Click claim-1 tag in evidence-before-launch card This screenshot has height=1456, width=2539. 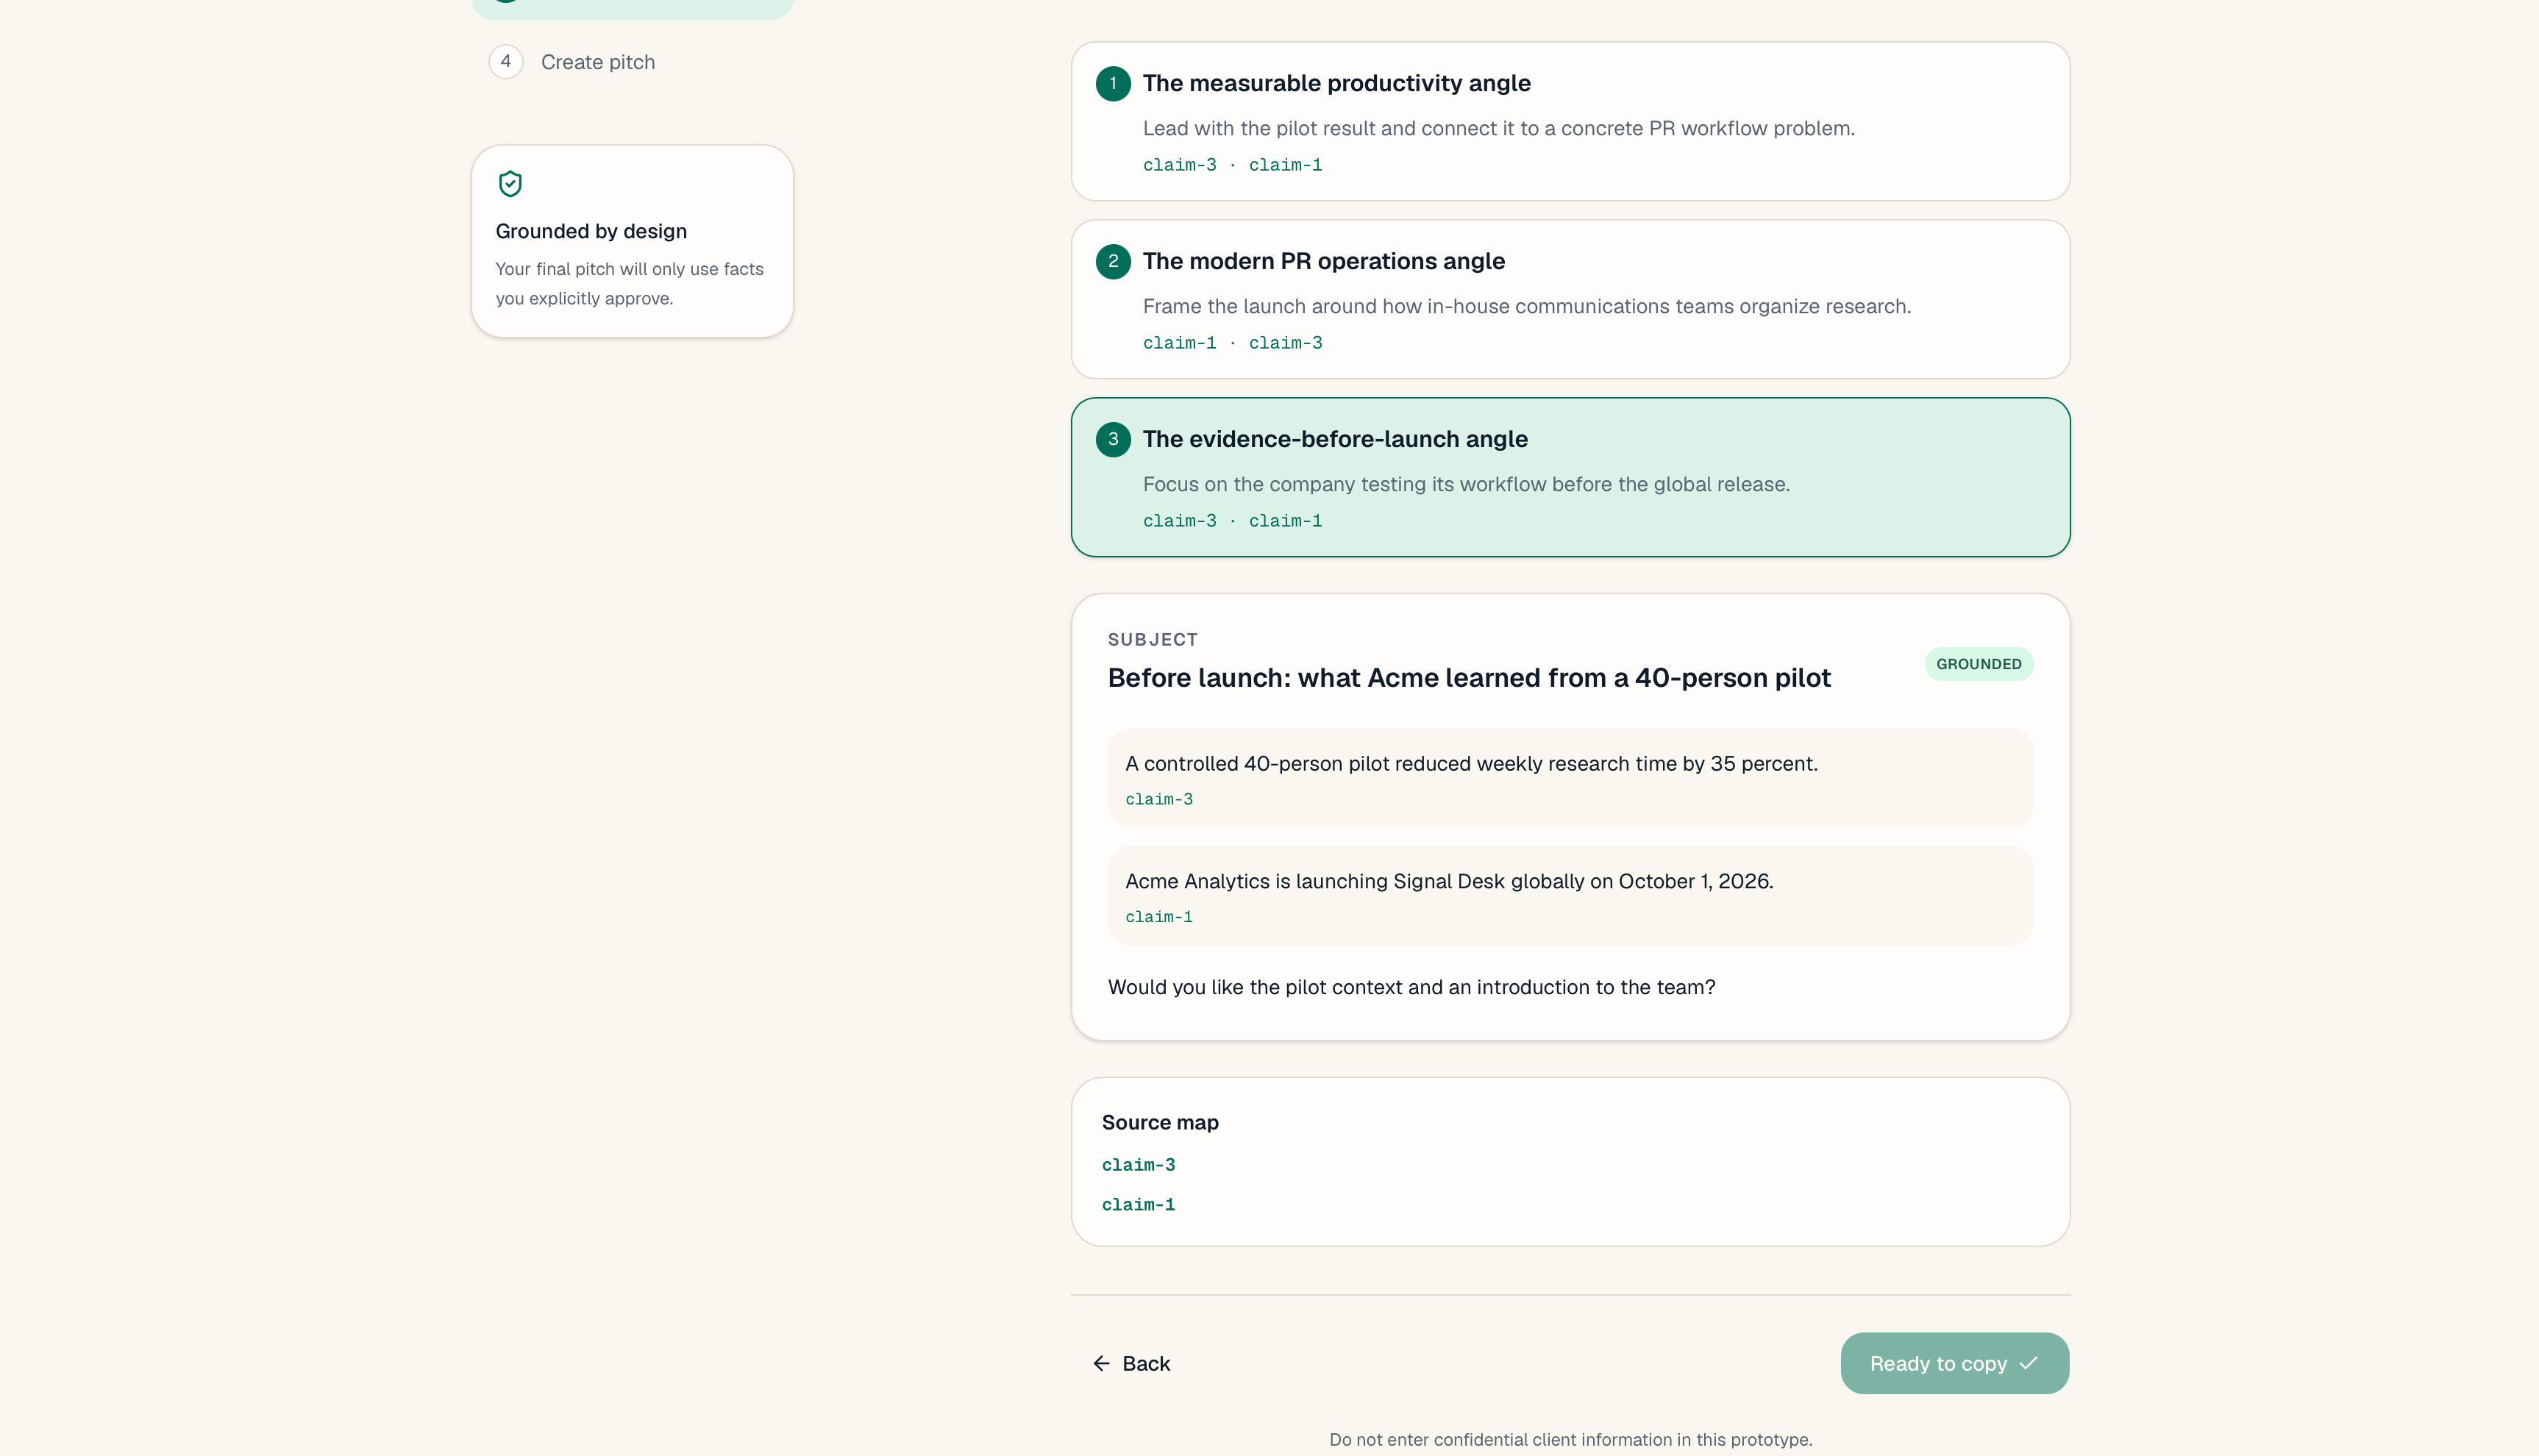point(1285,521)
